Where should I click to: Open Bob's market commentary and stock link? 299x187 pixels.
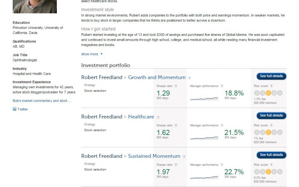(42, 101)
